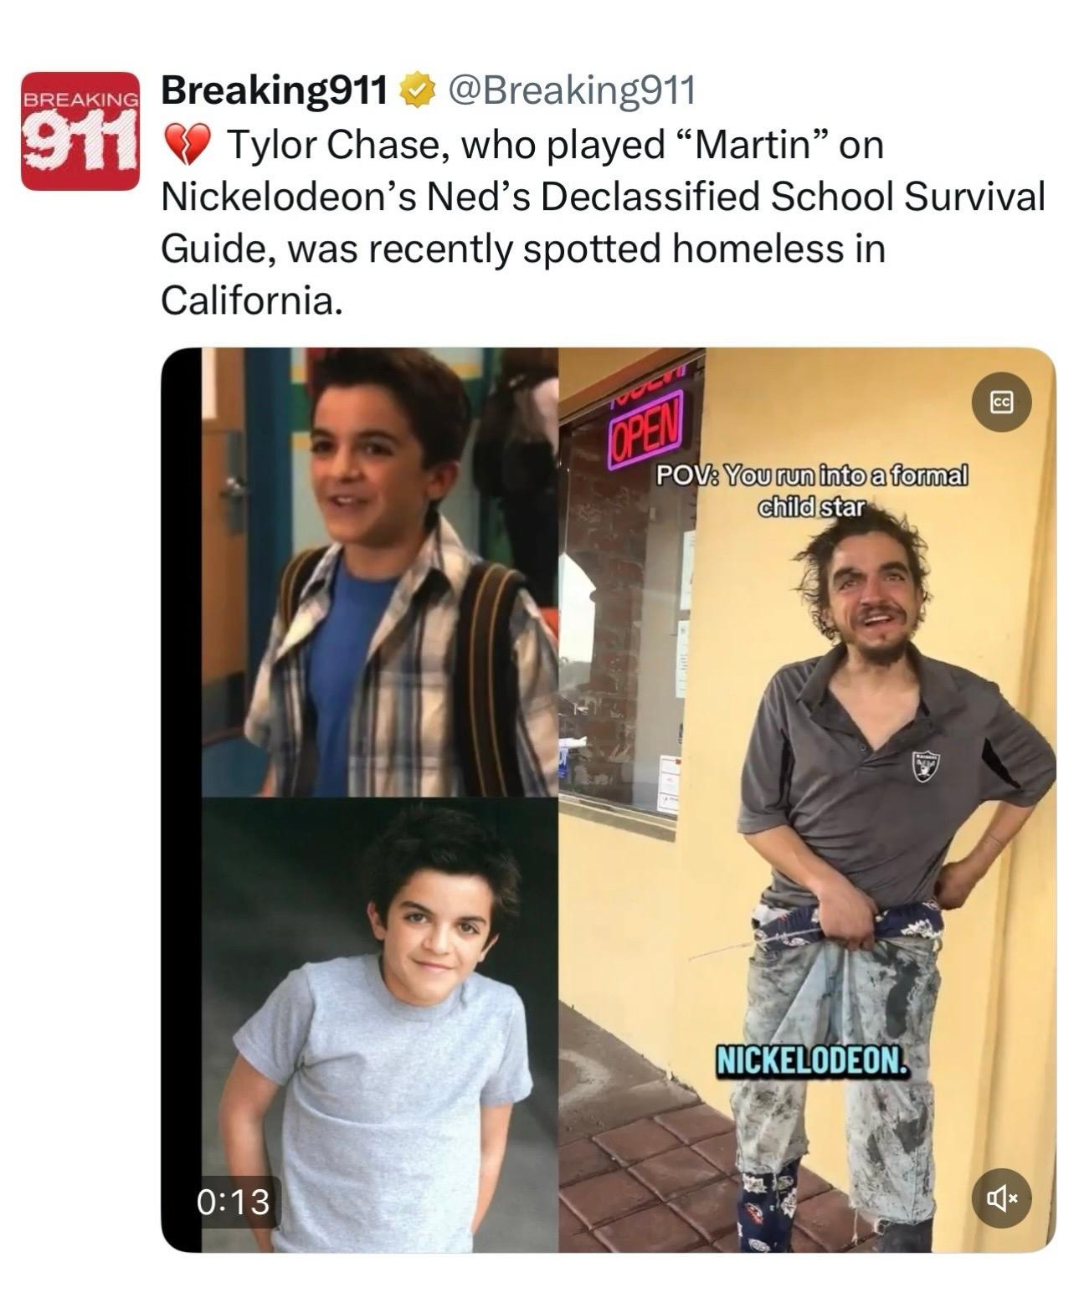
Task: Play the video of man in gray polo
Action: [x=807, y=800]
